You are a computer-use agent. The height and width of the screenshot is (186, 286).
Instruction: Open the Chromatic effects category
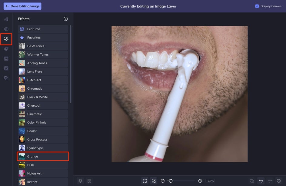(x=43, y=88)
